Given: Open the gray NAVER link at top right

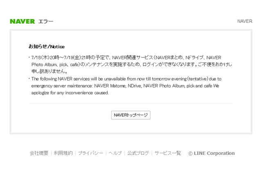Looking at the screenshot, I should click(244, 21).
